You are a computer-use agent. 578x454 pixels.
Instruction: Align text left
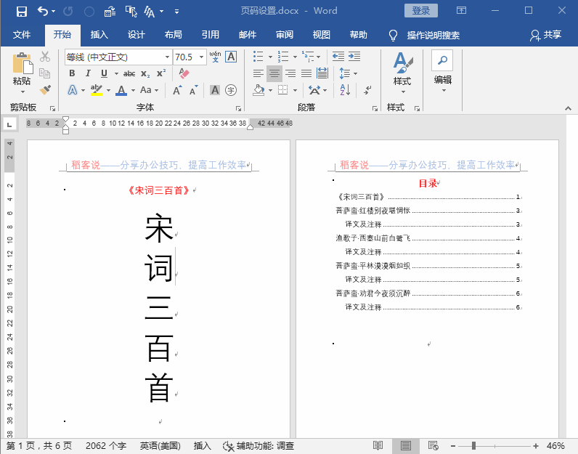coord(258,73)
